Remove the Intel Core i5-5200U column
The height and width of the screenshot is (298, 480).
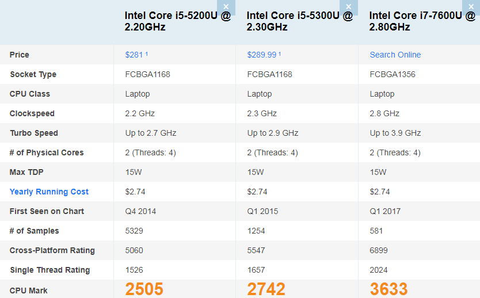tap(226, 6)
